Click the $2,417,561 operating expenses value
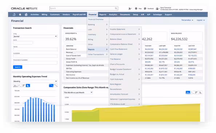The height and width of the screenshot is (133, 216). pos(163,72)
